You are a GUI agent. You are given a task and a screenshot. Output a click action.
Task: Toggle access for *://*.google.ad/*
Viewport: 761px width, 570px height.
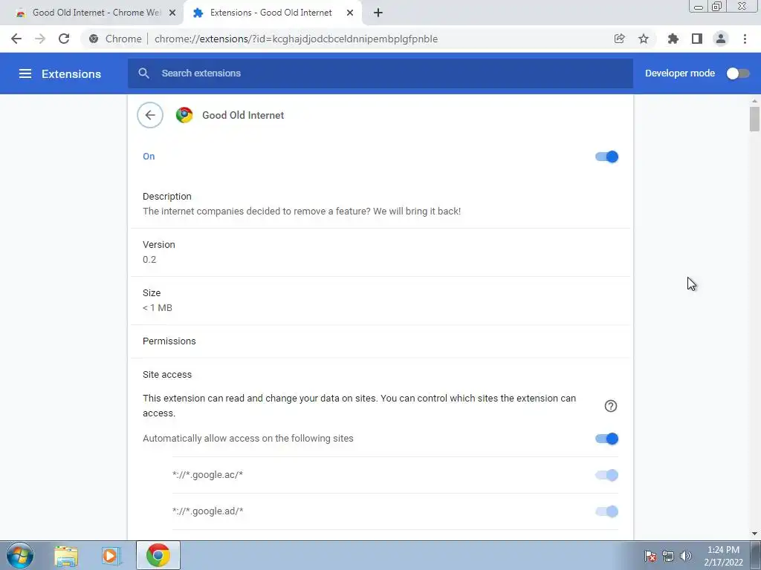[606, 511]
